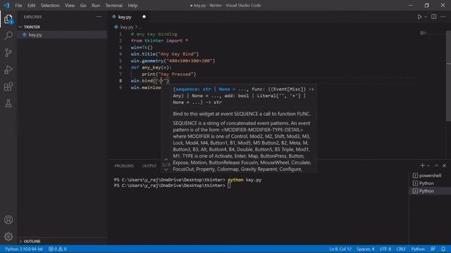Change file encoding UTF-8
This screenshot has height=253, width=451.
tap(385, 249)
